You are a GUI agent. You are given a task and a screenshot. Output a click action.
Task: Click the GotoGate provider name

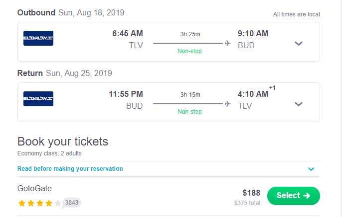(x=34, y=188)
